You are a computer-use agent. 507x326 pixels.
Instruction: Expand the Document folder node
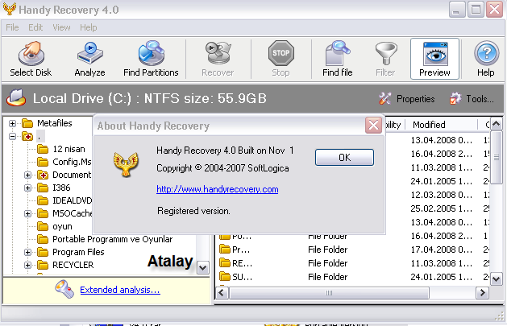27,175
